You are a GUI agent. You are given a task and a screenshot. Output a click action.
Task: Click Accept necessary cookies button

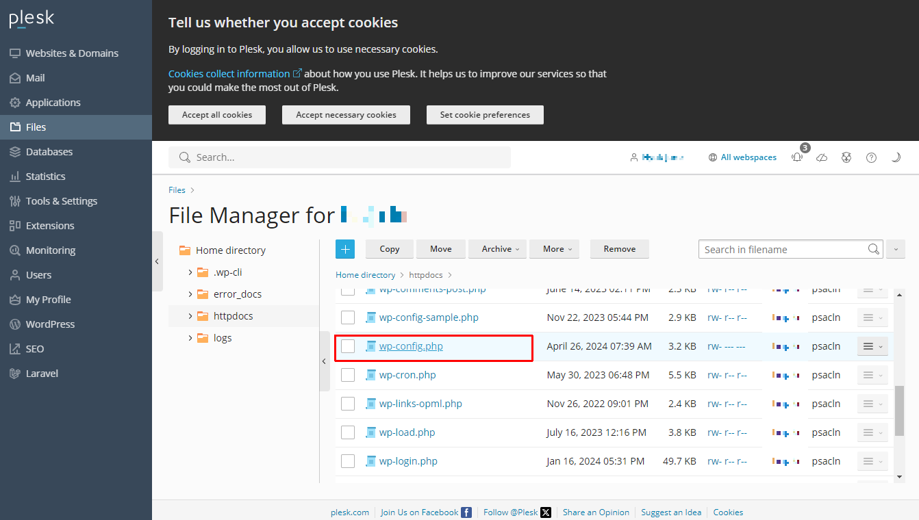tap(346, 115)
